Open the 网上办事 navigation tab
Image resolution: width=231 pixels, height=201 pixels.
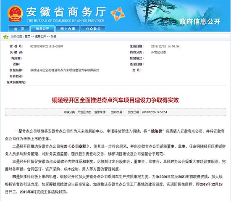(x=68, y=29)
